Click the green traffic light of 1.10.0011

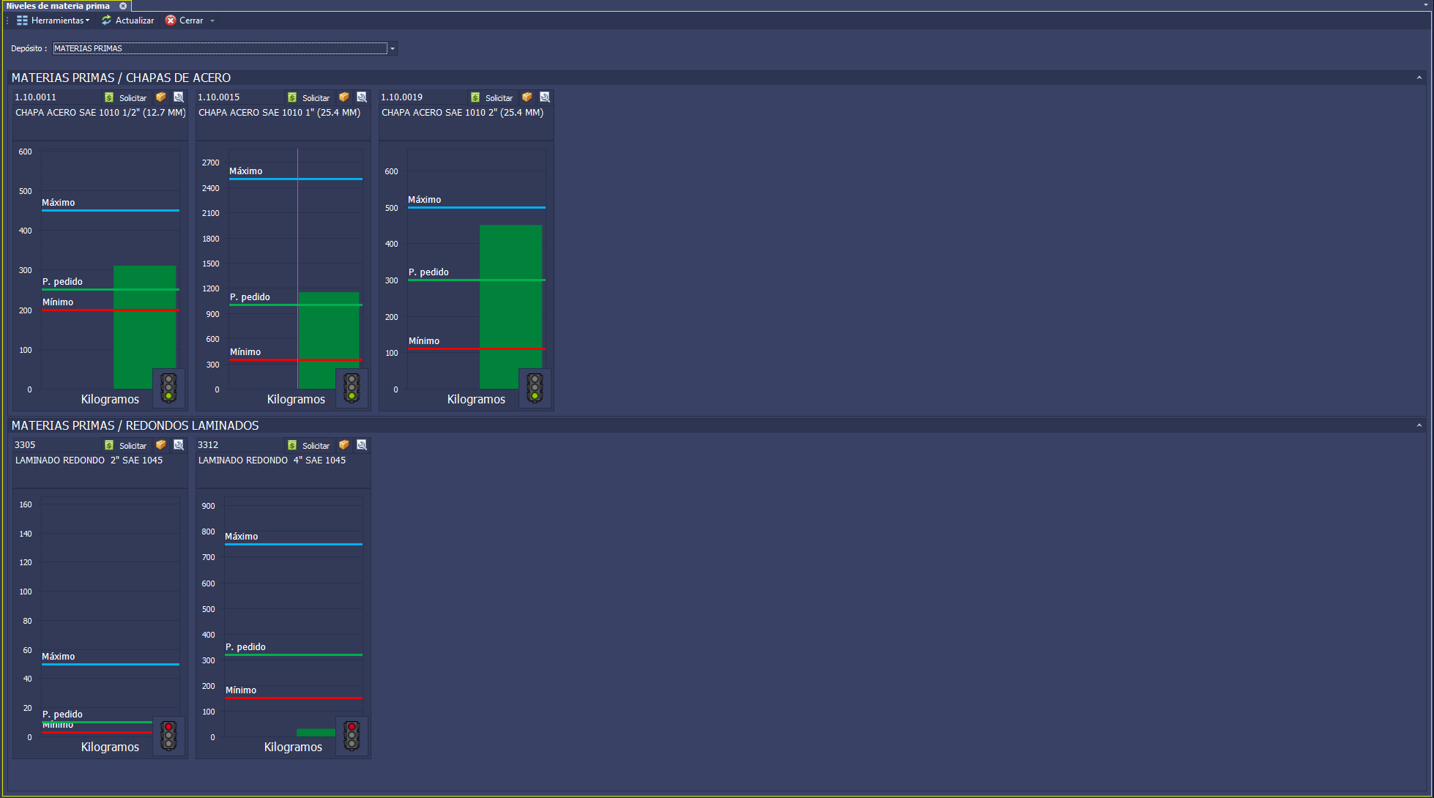[168, 387]
